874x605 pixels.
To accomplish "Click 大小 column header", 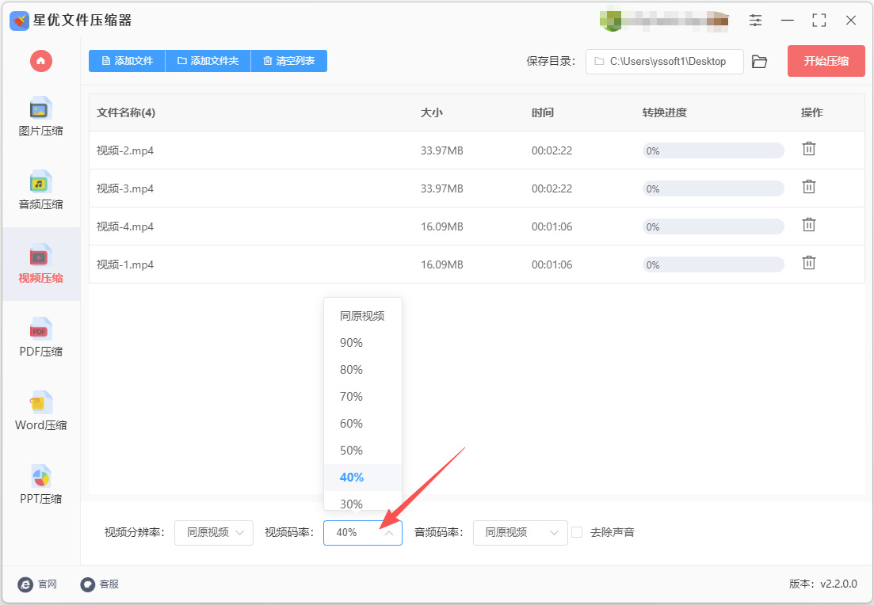I will [x=431, y=112].
